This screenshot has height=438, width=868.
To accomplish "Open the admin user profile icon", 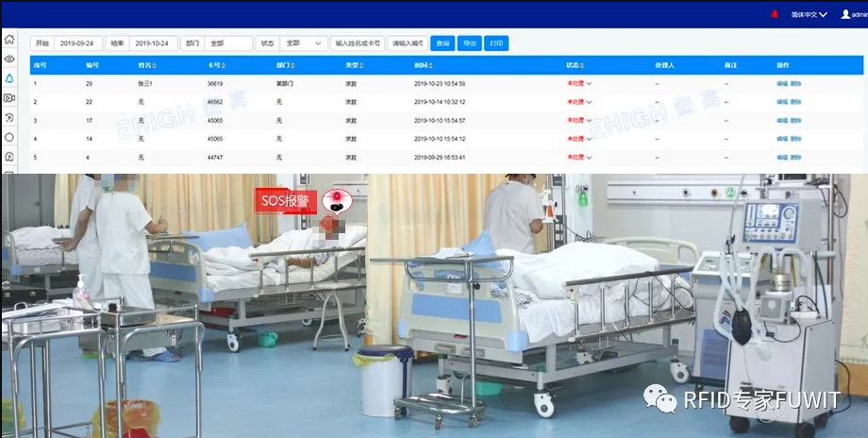I will (x=845, y=14).
